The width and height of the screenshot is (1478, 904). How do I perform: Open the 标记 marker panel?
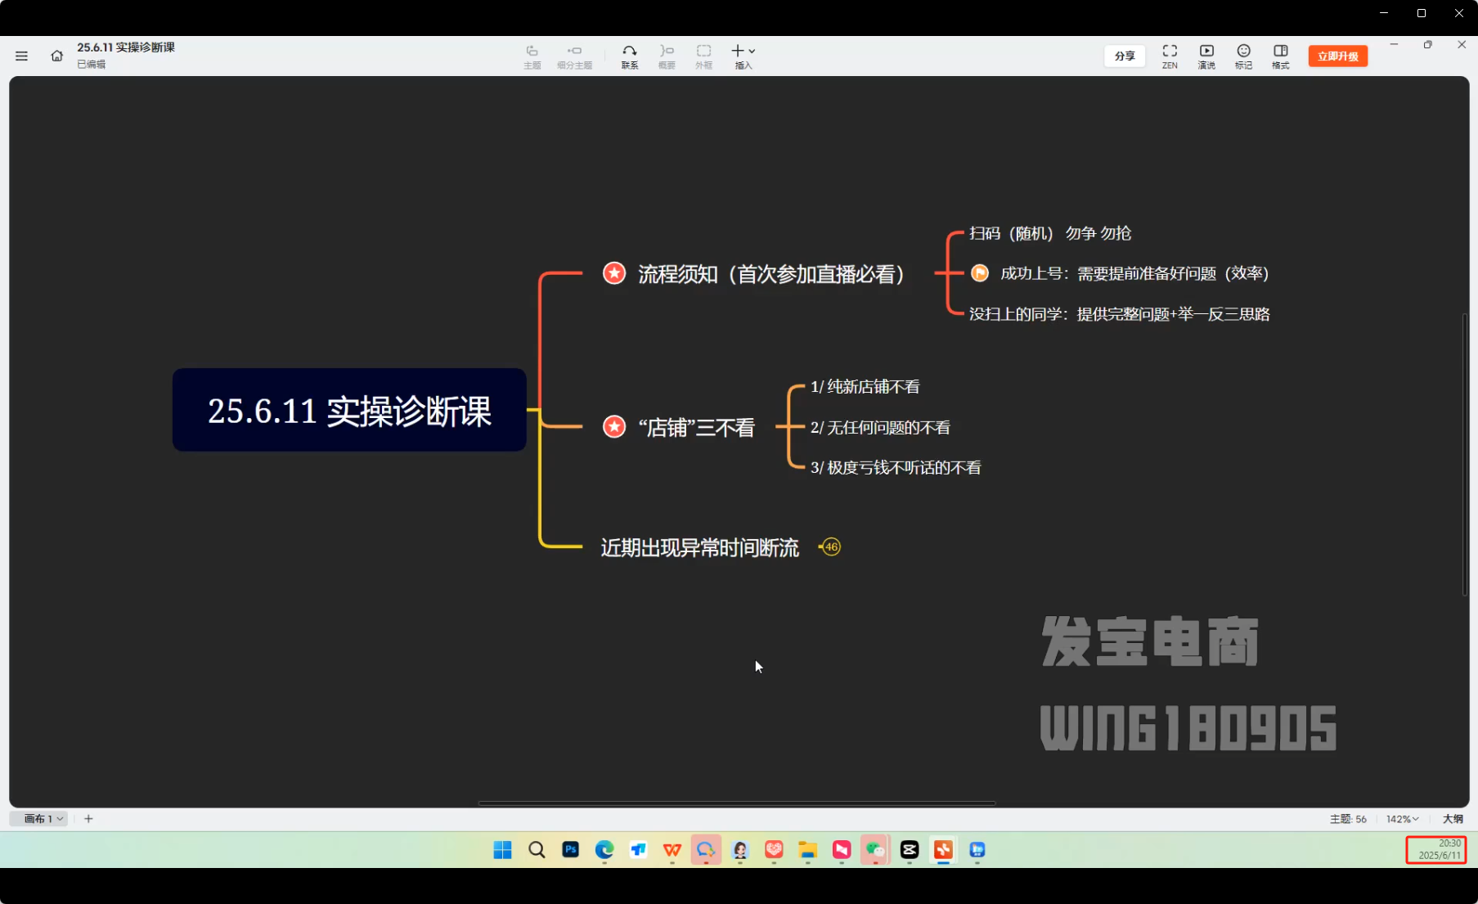coord(1243,56)
